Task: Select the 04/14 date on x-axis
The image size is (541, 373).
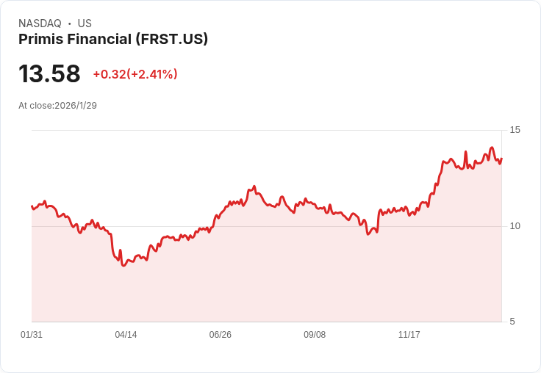Action: click(x=126, y=335)
